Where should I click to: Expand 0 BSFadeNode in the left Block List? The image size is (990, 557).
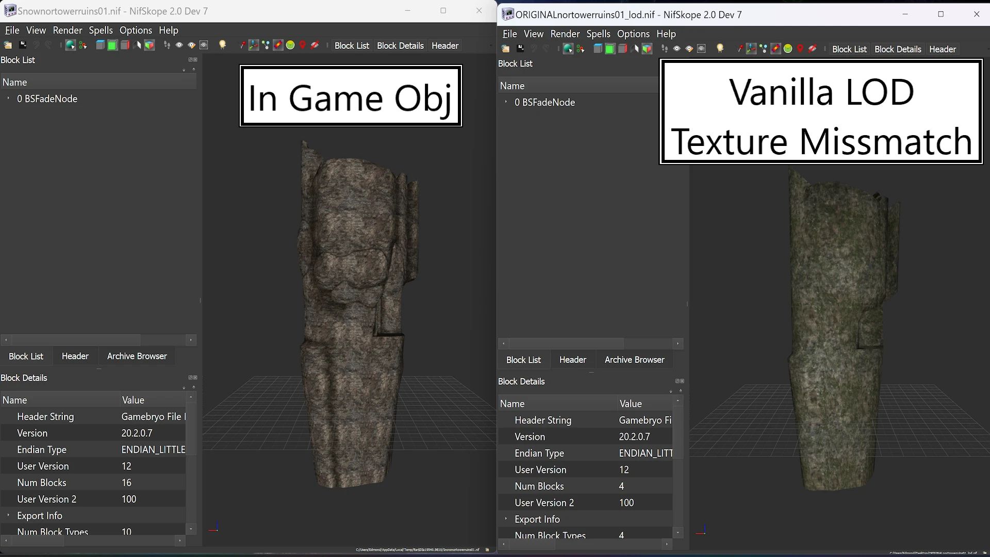[8, 98]
